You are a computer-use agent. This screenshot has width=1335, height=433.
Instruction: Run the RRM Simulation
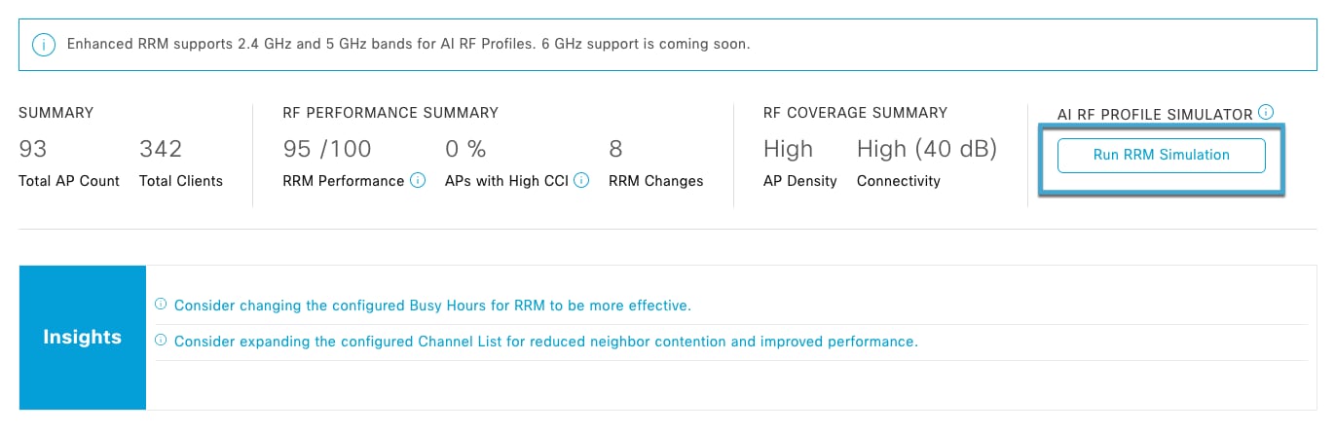(1161, 156)
